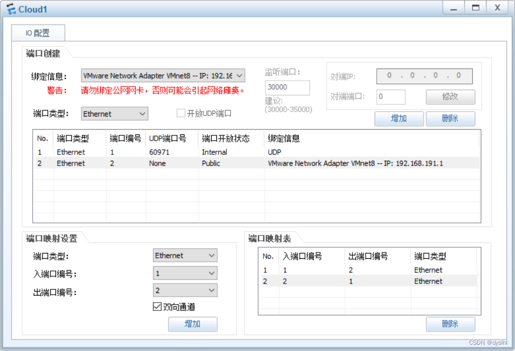Click 增加 button in port mapping settings

[x=193, y=324]
